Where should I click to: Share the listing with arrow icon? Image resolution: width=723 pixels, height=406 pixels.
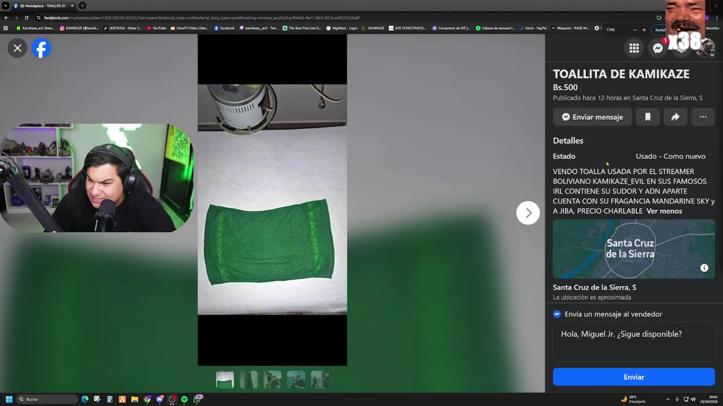(676, 117)
